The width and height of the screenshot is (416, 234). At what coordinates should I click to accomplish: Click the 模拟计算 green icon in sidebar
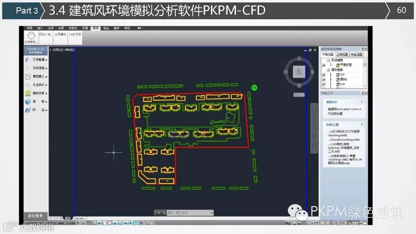coord(28,93)
